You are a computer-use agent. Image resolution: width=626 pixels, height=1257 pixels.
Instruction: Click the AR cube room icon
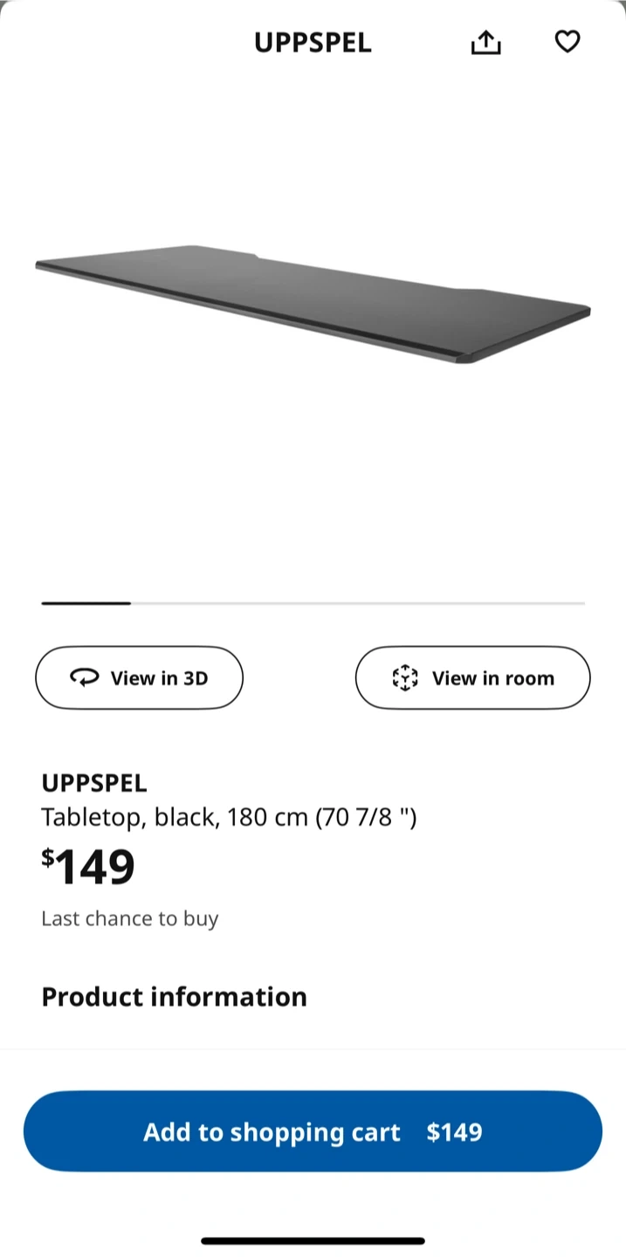[405, 678]
